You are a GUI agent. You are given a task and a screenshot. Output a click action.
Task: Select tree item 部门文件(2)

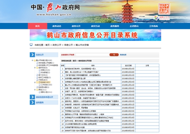pos(43,75)
